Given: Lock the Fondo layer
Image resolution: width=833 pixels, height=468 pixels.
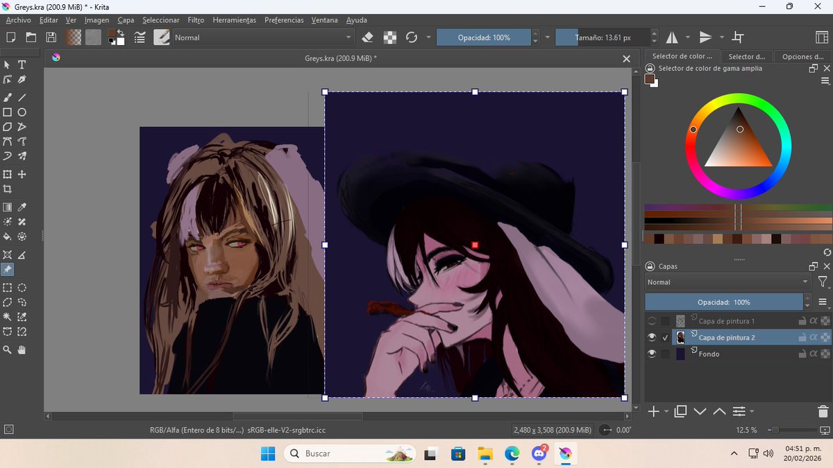Looking at the screenshot, I should (x=801, y=354).
